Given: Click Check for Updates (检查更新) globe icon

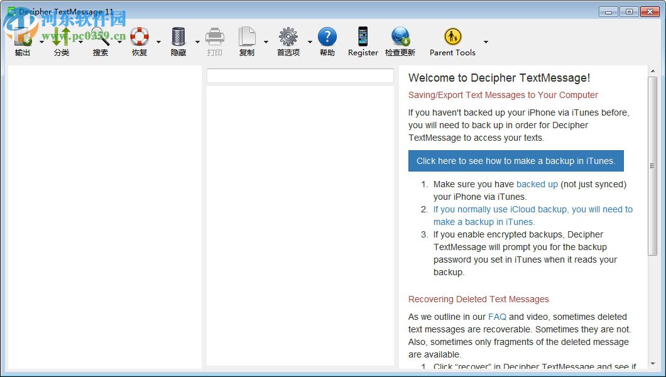Looking at the screenshot, I should (400, 38).
